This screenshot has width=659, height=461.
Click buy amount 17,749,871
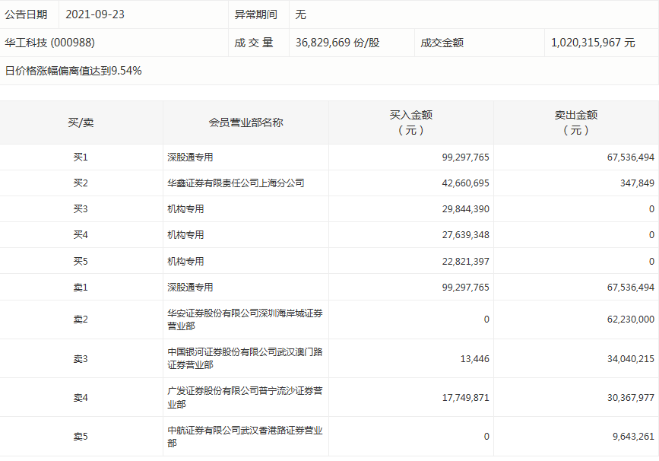point(466,398)
